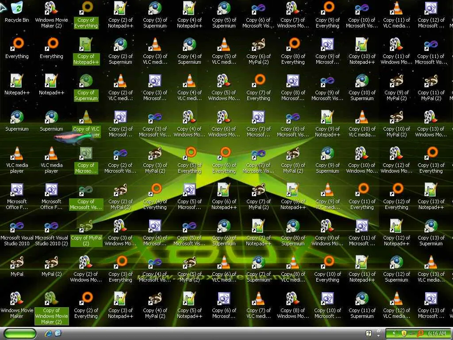453x340 pixels.
Task: Select Copy (2) of Notepad++ icon
Action: [120, 15]
